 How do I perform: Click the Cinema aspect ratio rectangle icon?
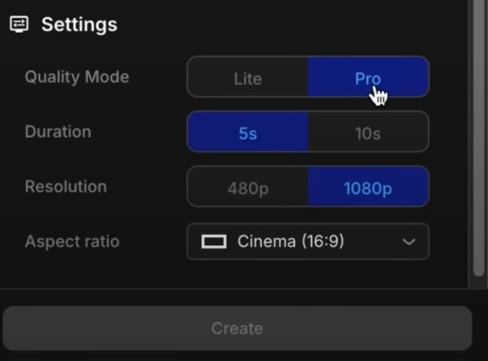213,241
